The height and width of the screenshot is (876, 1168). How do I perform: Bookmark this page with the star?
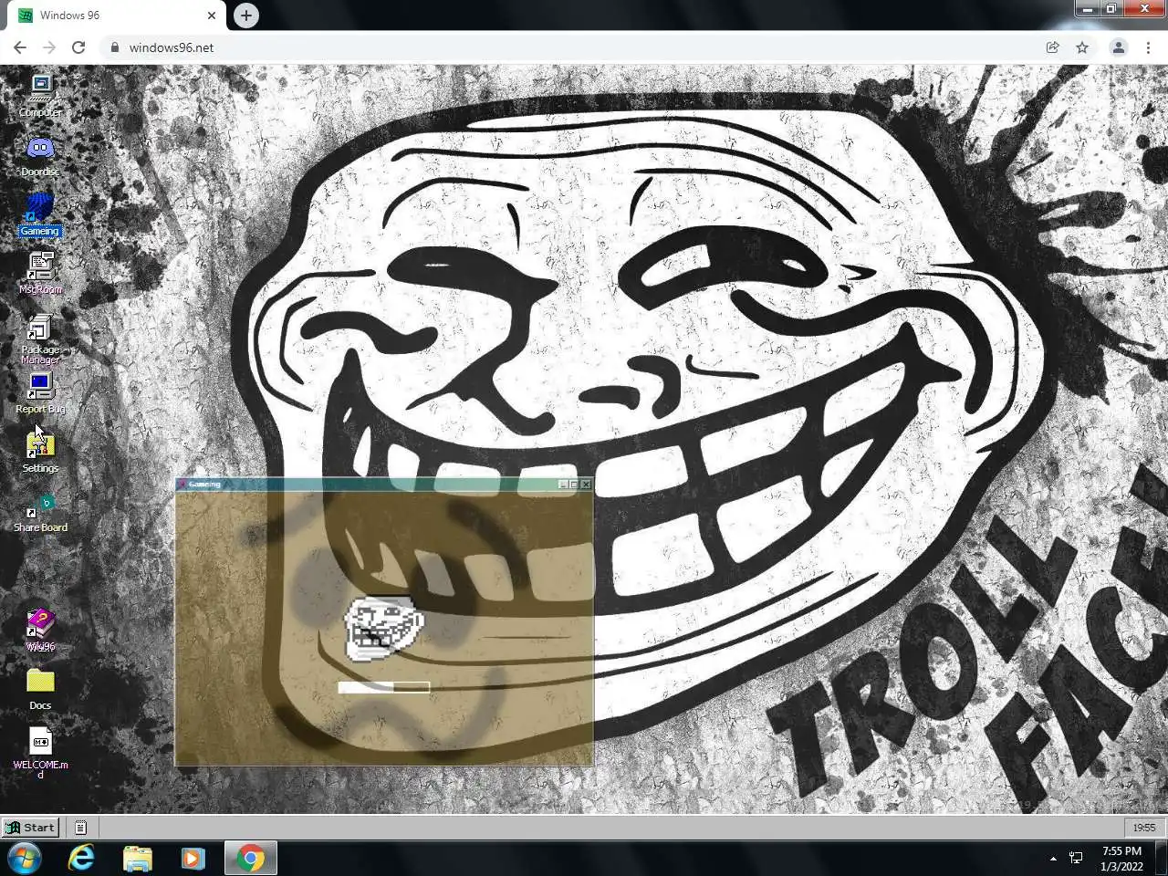1082,47
